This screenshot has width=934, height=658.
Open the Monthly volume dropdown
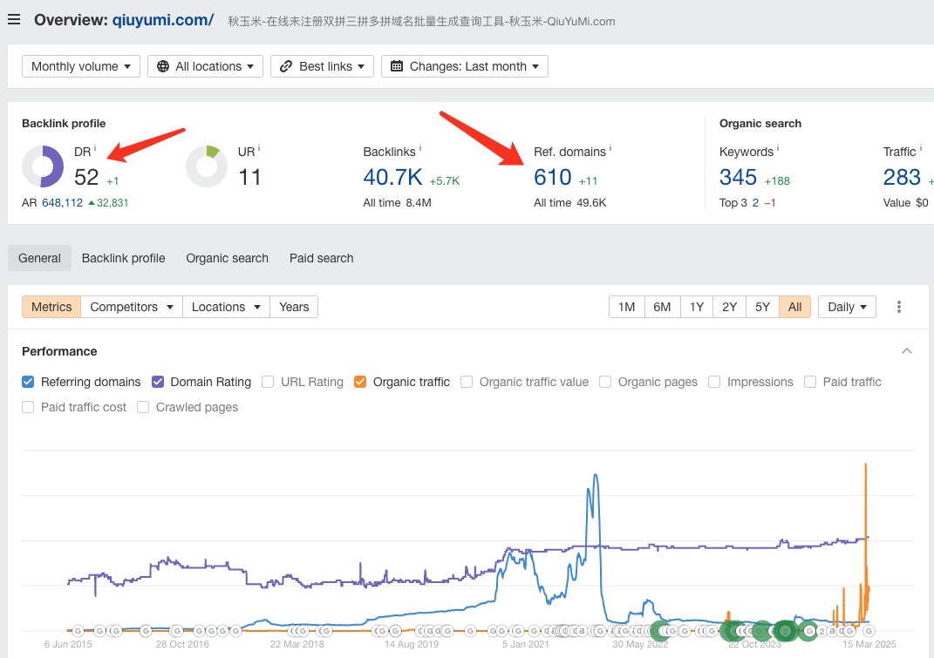[81, 66]
